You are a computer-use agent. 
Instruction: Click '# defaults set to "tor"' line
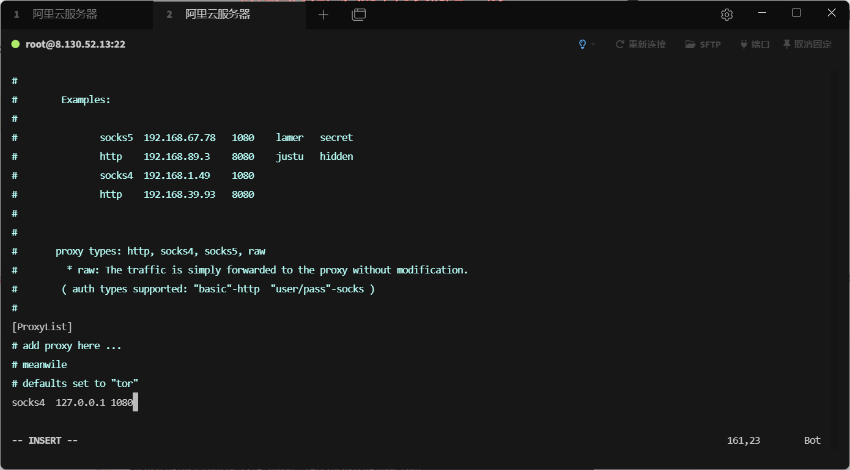coord(75,383)
